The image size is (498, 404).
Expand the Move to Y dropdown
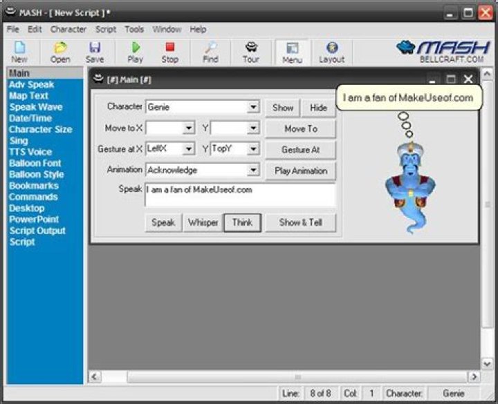253,128
